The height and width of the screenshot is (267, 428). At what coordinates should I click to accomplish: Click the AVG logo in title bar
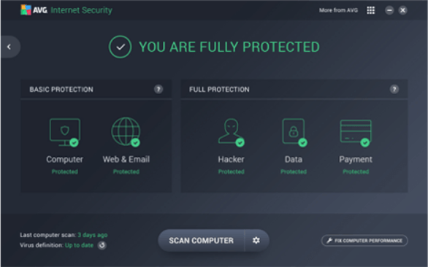(x=26, y=10)
